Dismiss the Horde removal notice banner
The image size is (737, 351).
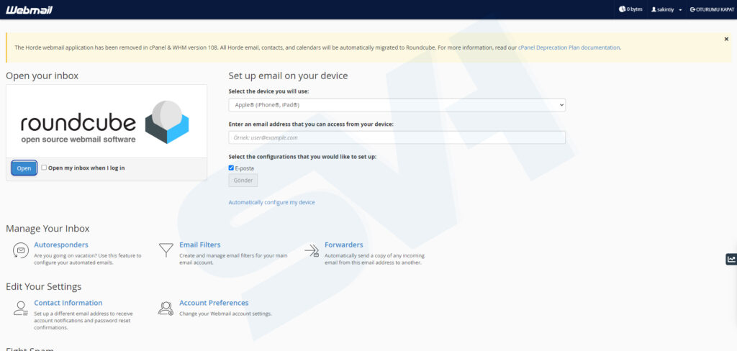pos(726,40)
